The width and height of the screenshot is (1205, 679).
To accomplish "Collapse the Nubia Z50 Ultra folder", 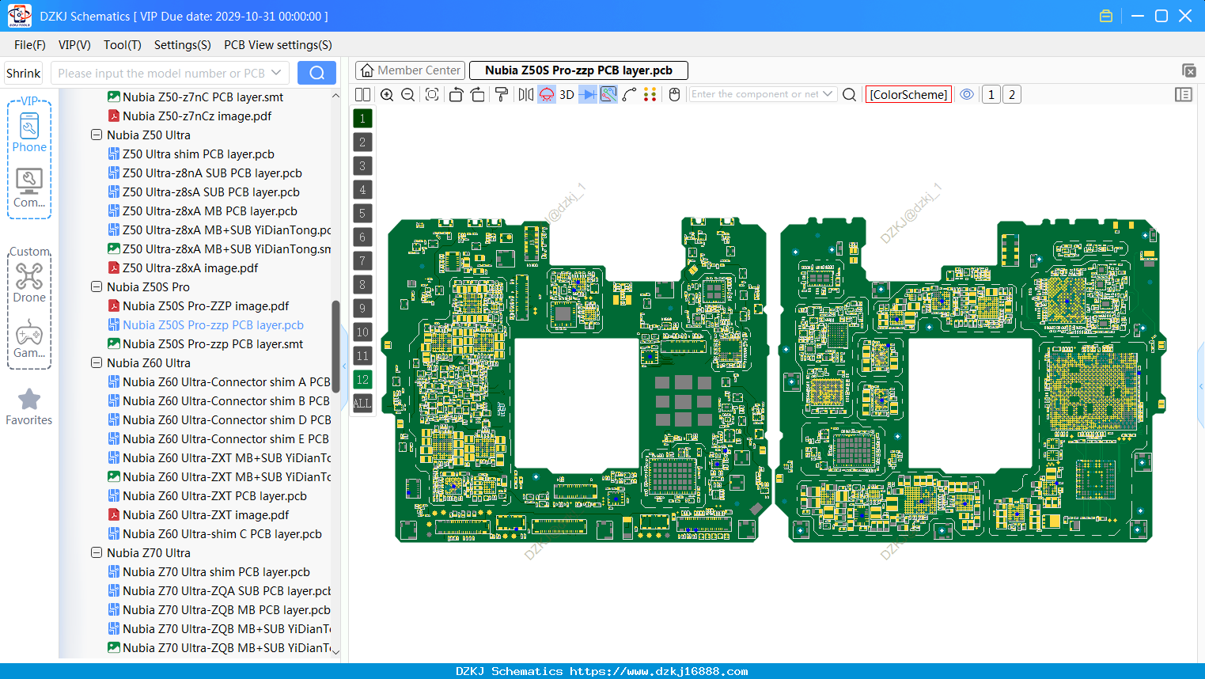I will 97,135.
